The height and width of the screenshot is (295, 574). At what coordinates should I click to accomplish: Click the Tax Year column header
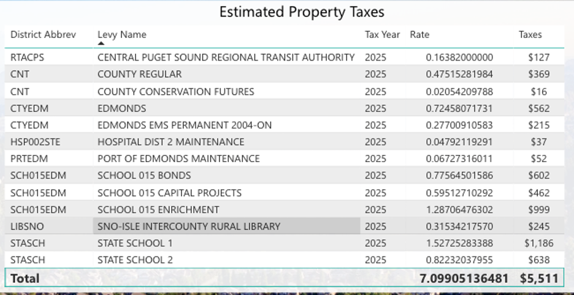click(382, 34)
